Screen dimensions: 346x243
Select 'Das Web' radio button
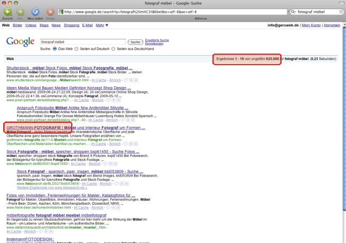(x=55, y=49)
